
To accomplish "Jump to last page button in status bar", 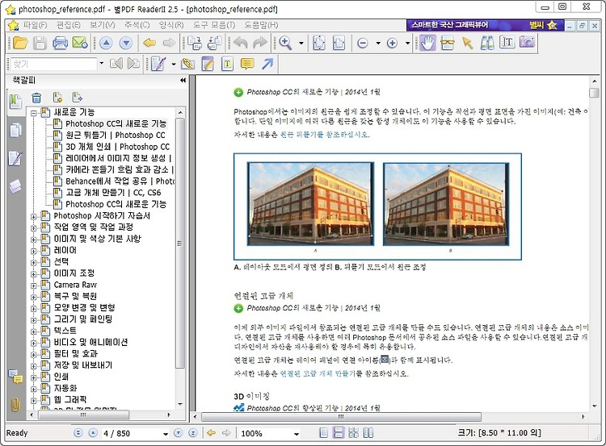I will pos(193,433).
